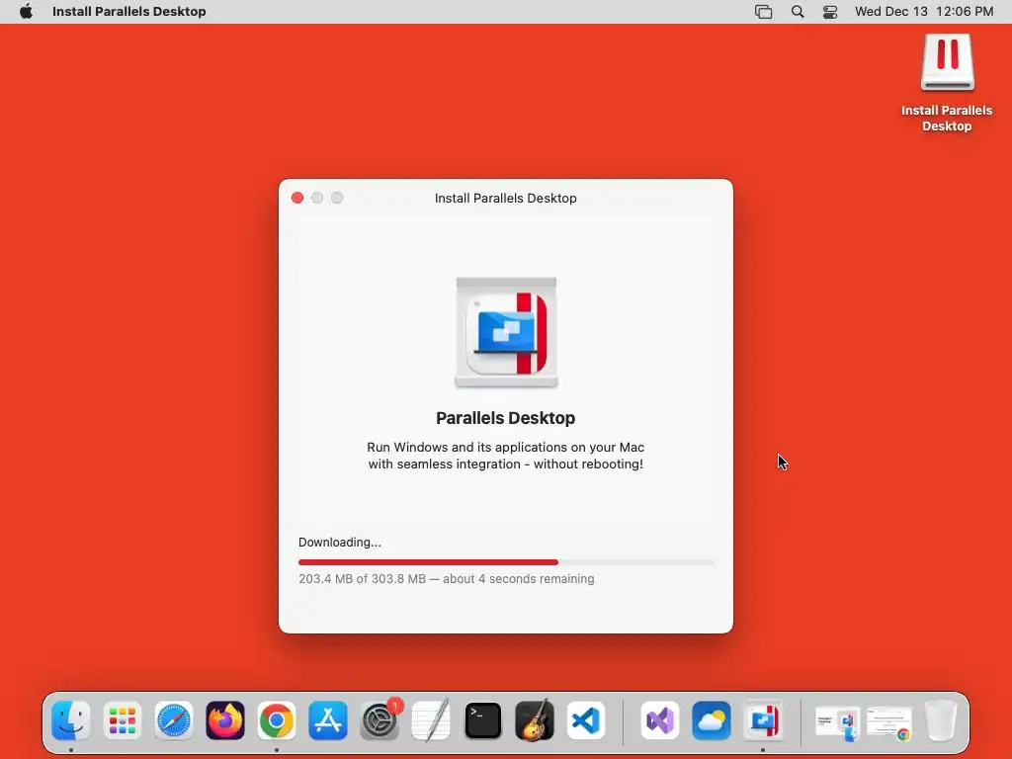Open minimized Parallels window thumbnail in Dock
1012x759 pixels.
[x=838, y=722]
